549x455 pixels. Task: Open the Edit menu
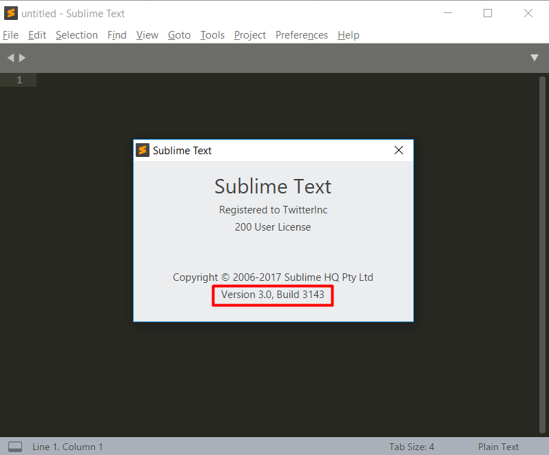click(37, 35)
